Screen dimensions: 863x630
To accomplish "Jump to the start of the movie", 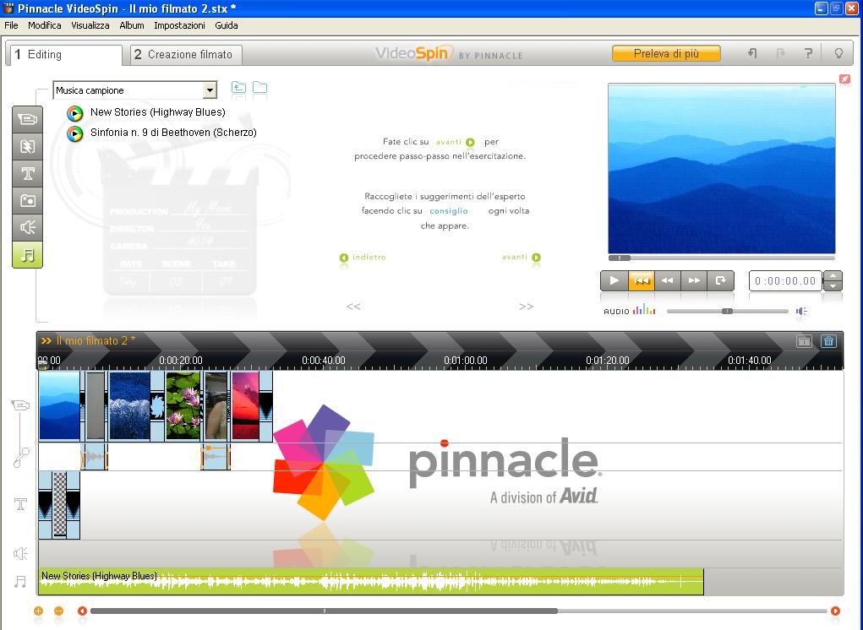I will [x=642, y=281].
